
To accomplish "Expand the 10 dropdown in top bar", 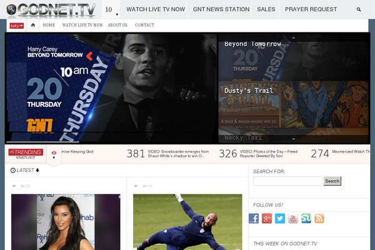I will pos(111,9).
